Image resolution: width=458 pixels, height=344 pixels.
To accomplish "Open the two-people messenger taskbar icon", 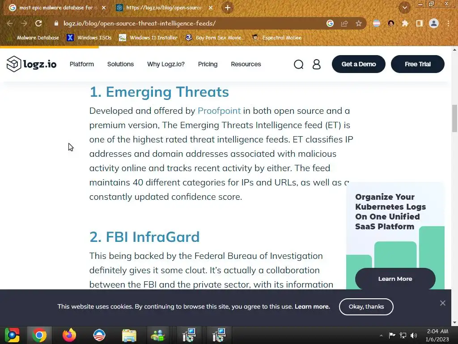I will pyautogui.click(x=158, y=335).
